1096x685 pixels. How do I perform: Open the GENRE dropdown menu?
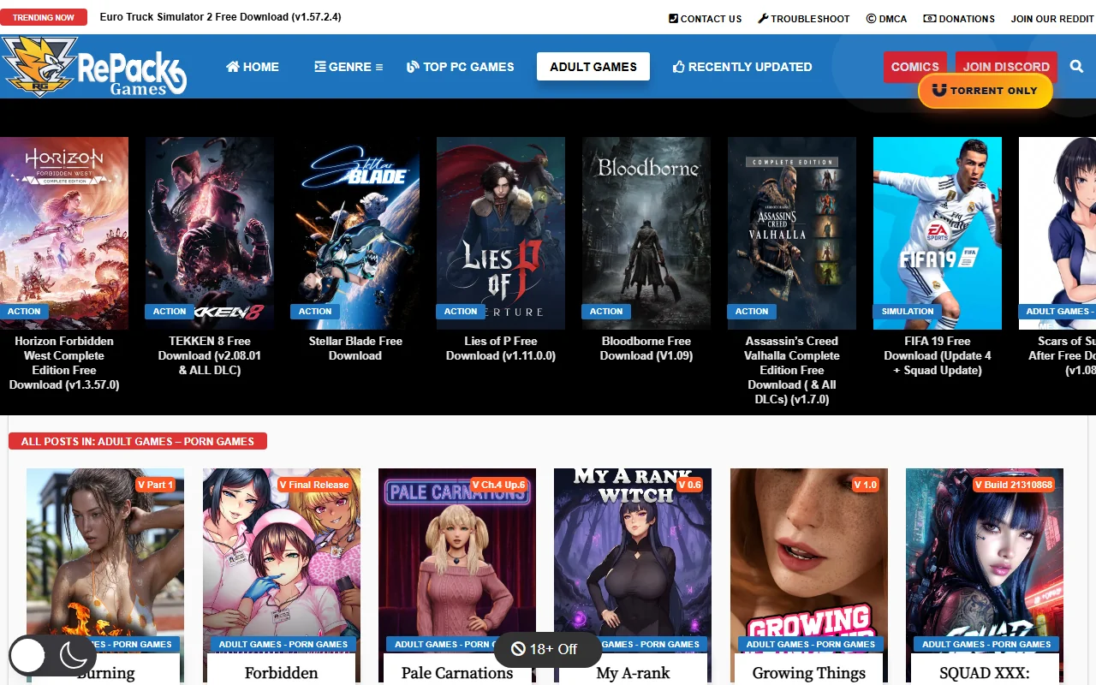[x=348, y=66]
